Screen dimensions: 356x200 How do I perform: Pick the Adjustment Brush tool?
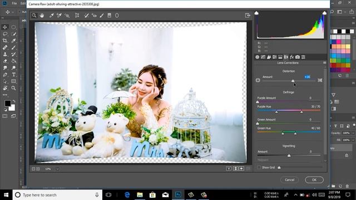click(102, 16)
